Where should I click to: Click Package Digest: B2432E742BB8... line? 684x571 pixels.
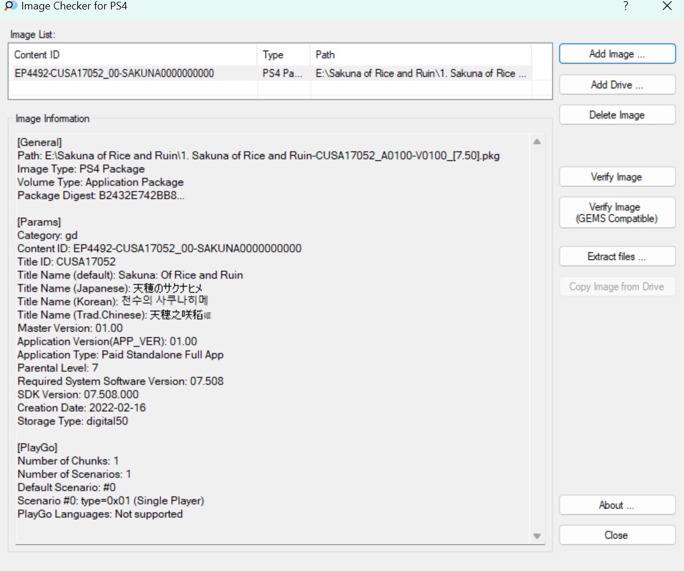point(101,196)
